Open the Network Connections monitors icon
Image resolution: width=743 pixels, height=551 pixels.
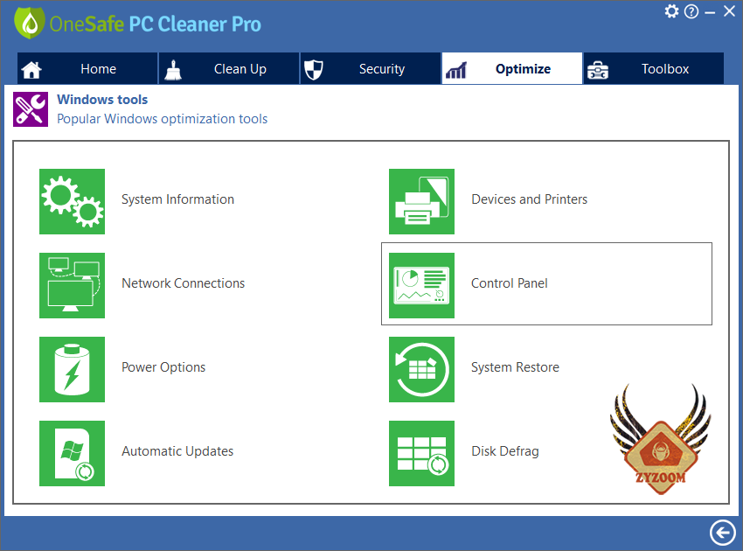pyautogui.click(x=72, y=285)
